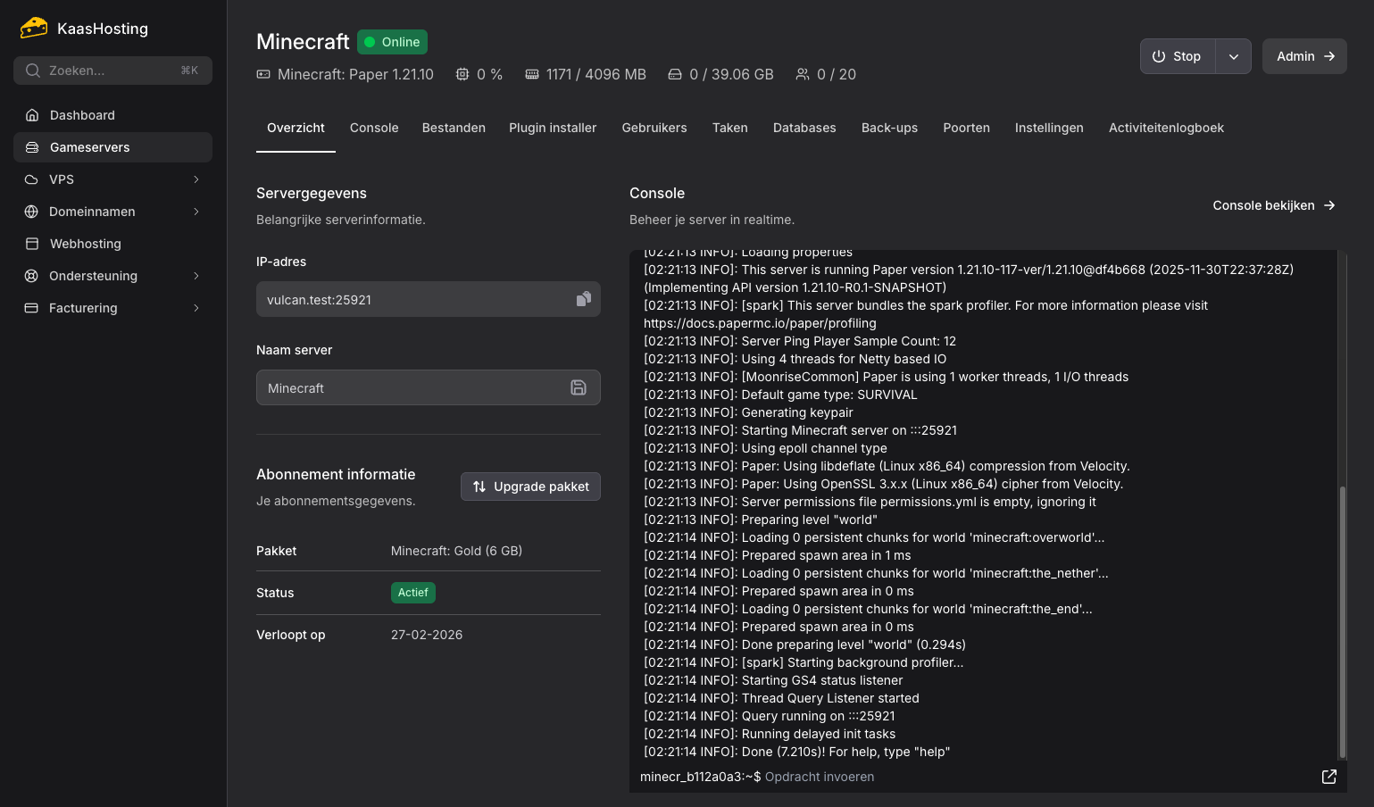Switch to the Console tab
1374x807 pixels.
click(x=374, y=128)
